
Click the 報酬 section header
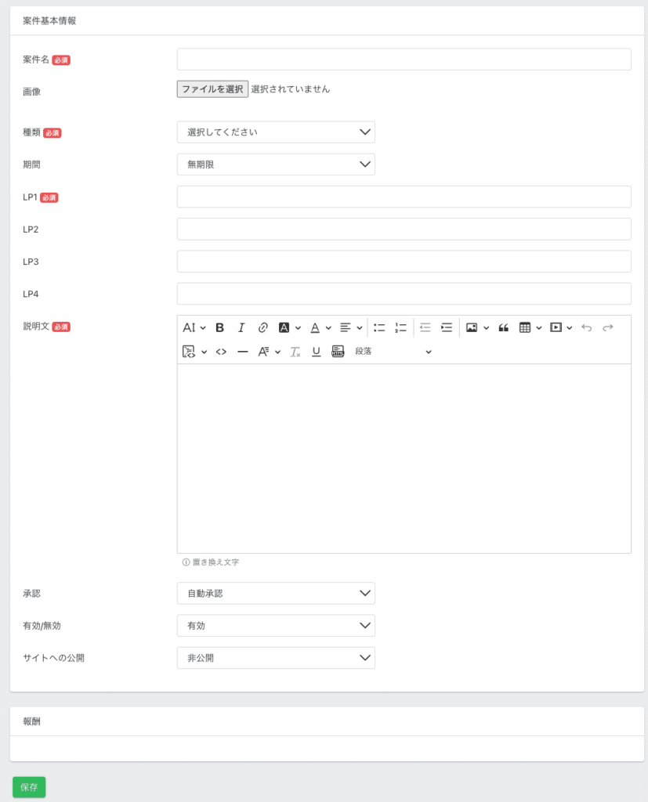[x=32, y=721]
